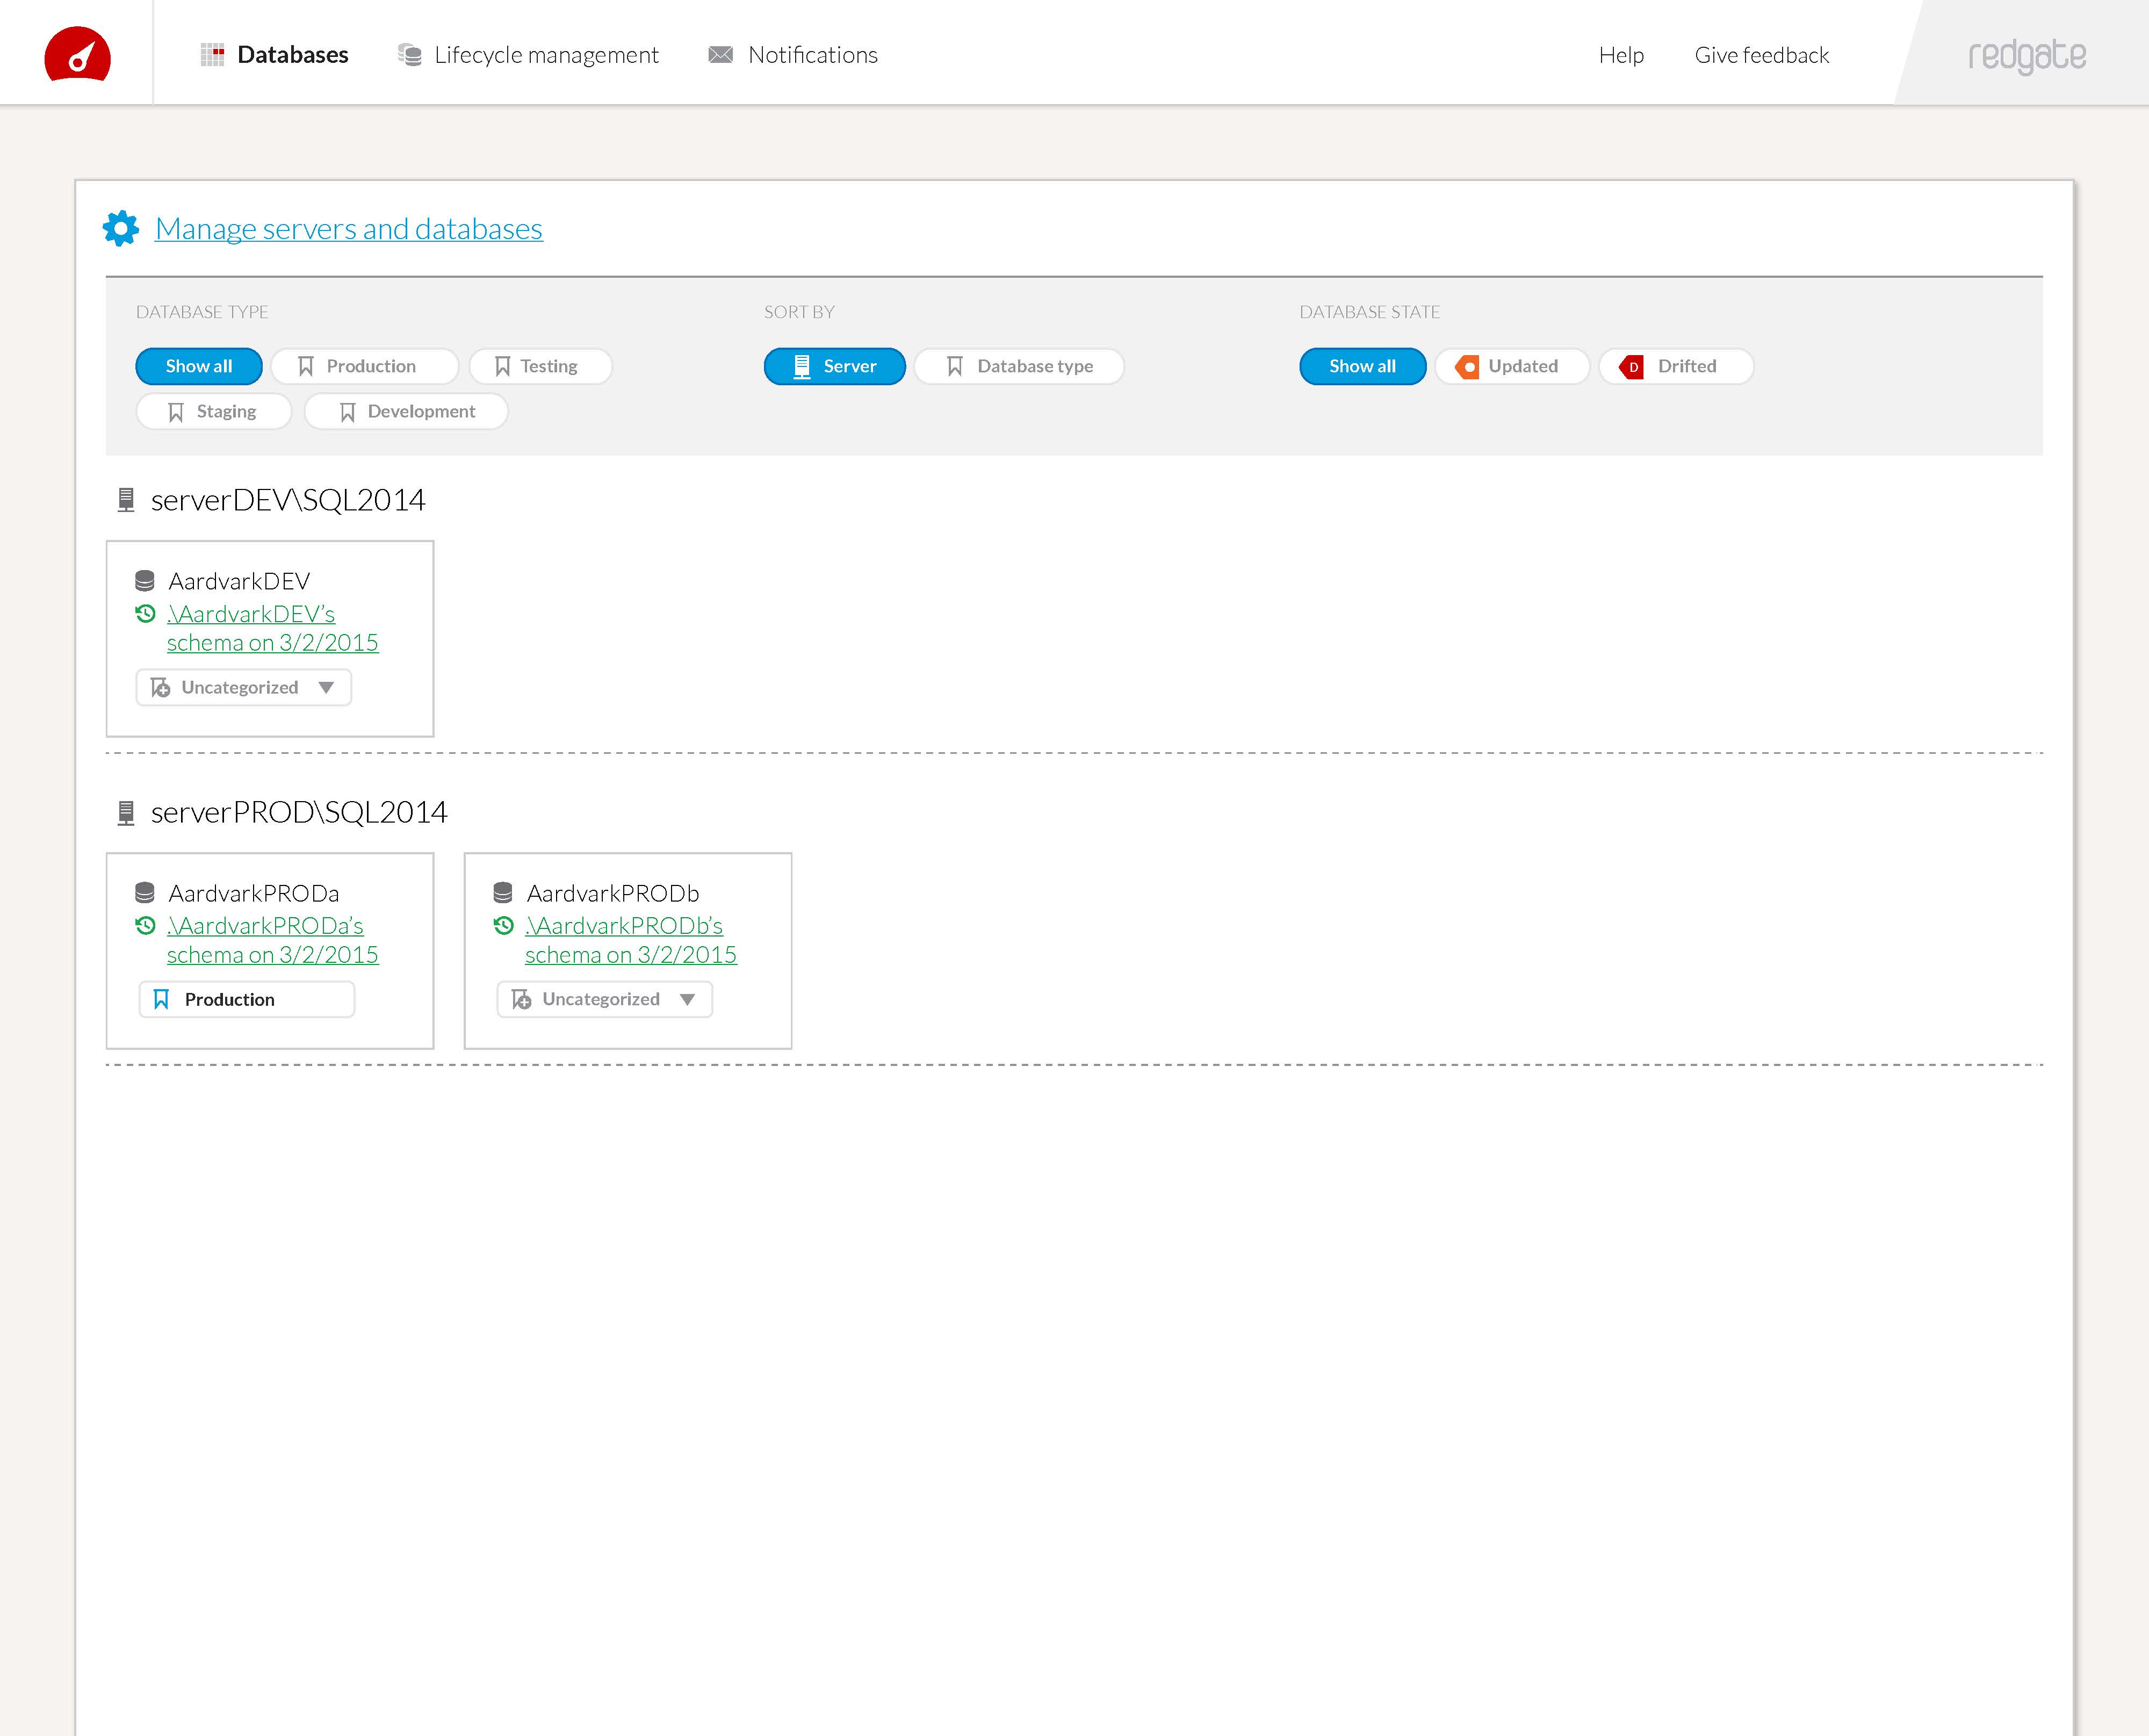The height and width of the screenshot is (1736, 2149).
Task: Filter databases by Production type
Action: (365, 366)
